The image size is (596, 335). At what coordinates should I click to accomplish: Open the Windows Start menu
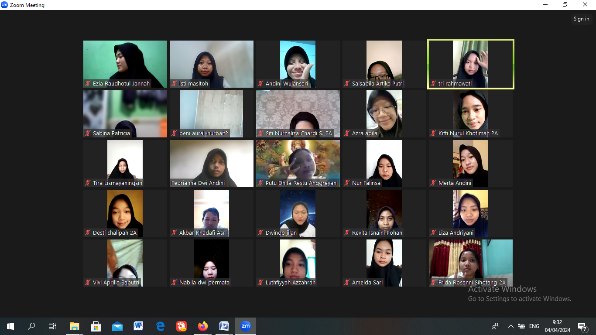[x=10, y=326]
